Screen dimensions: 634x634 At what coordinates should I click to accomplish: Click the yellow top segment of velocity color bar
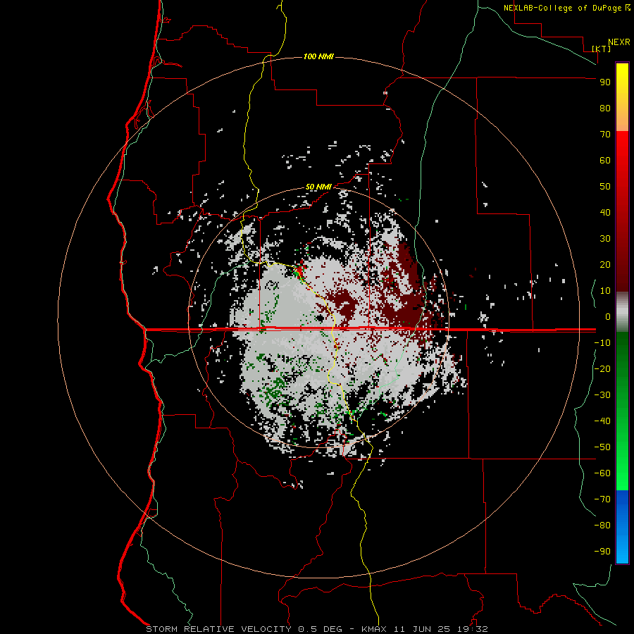point(622,97)
